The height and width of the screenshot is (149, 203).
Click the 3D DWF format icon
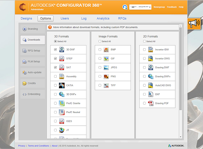tap(62, 50)
